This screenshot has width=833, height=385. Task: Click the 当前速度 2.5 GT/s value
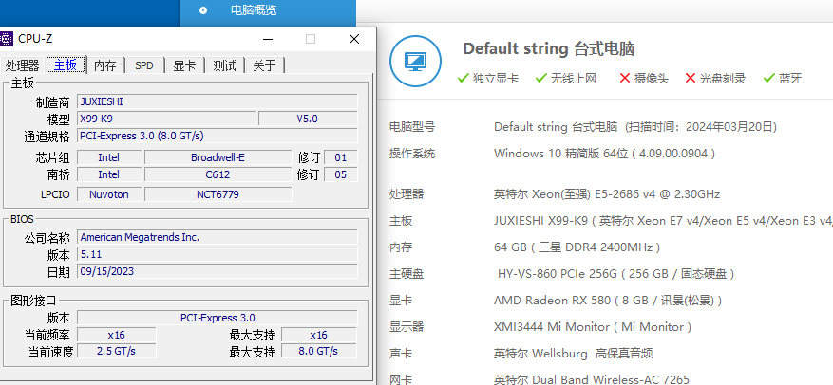(116, 351)
